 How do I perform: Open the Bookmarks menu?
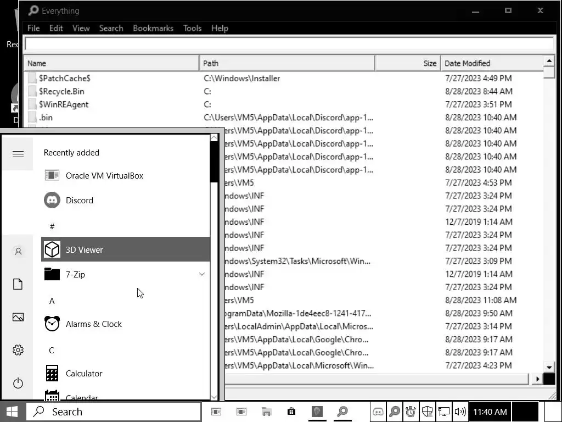click(x=153, y=28)
